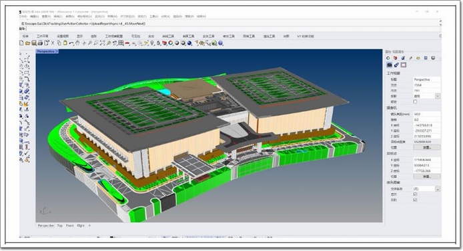Click the Save file icon
Screen dimensions: 463x251
point(34,43)
